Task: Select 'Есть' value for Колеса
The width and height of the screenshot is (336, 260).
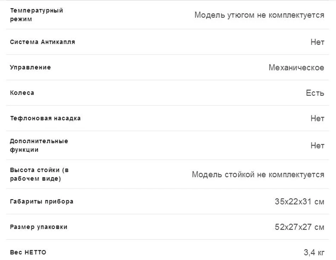Action: [315, 93]
